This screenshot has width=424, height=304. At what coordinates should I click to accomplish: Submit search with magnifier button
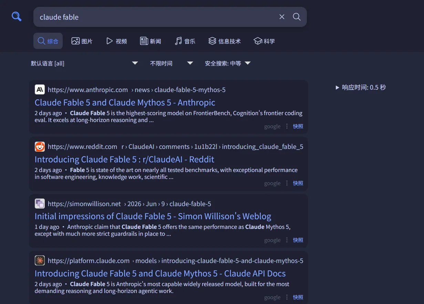coord(297,17)
